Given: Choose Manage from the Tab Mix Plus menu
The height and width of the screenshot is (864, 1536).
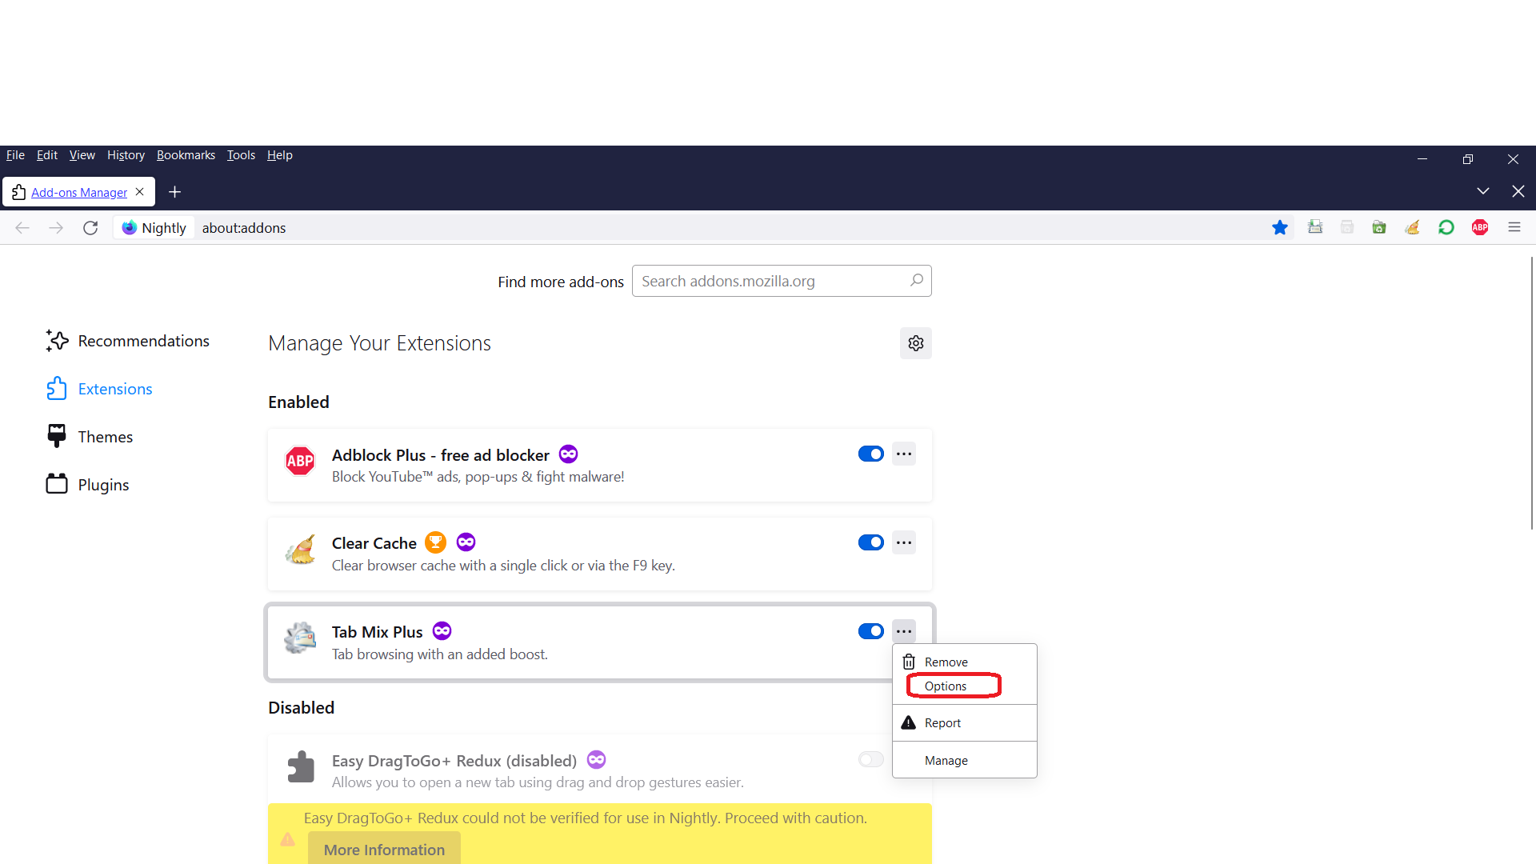Looking at the screenshot, I should pyautogui.click(x=965, y=761).
